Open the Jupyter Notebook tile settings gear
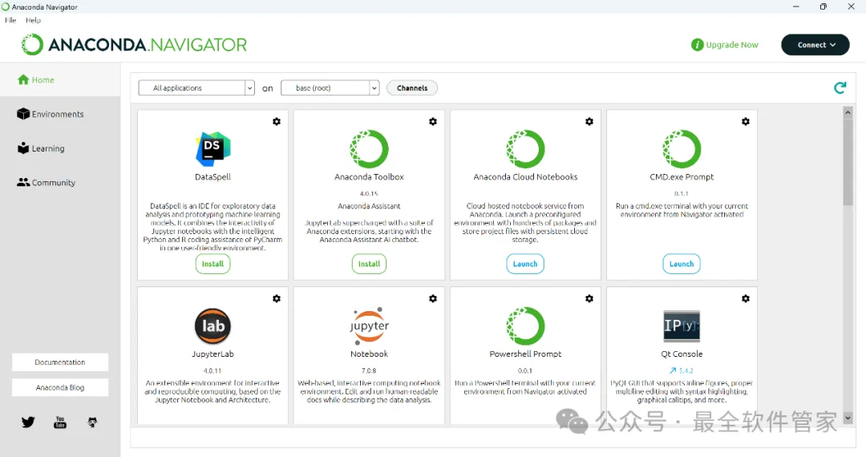Screen dimensions: 866x457 pyautogui.click(x=433, y=298)
